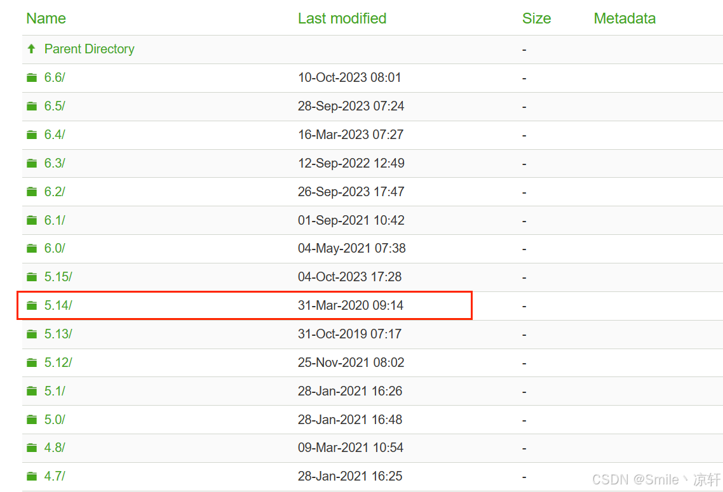723x492 pixels.
Task: Select date text 16-Mar-2023 07:27
Action: pyautogui.click(x=351, y=135)
